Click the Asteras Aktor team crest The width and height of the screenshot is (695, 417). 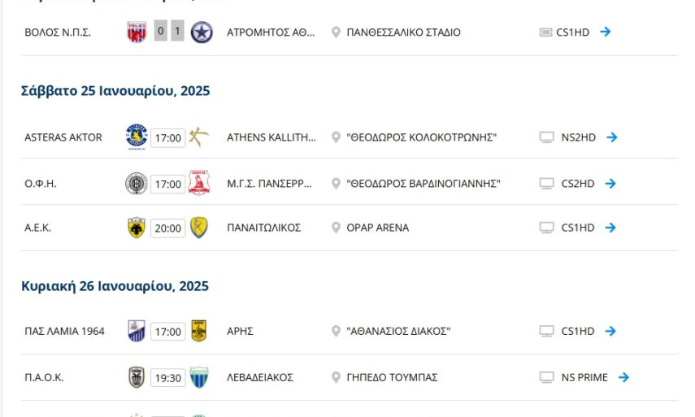point(136,137)
